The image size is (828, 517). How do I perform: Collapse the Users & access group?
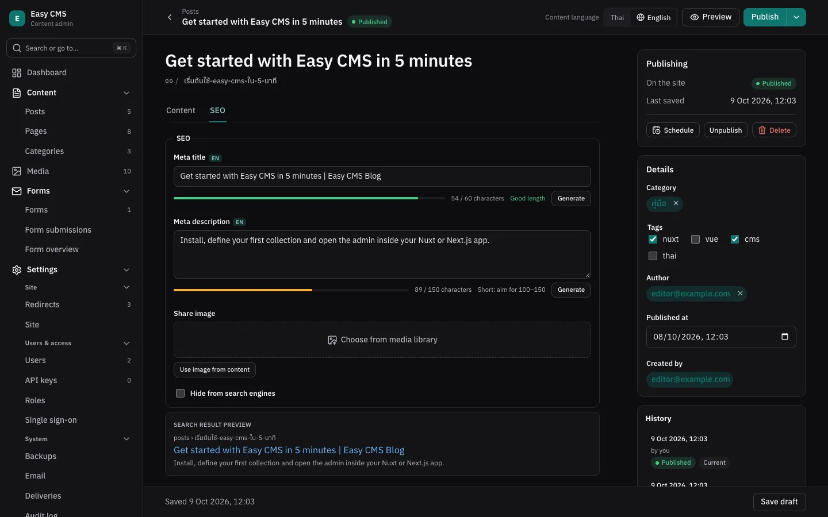(126, 344)
